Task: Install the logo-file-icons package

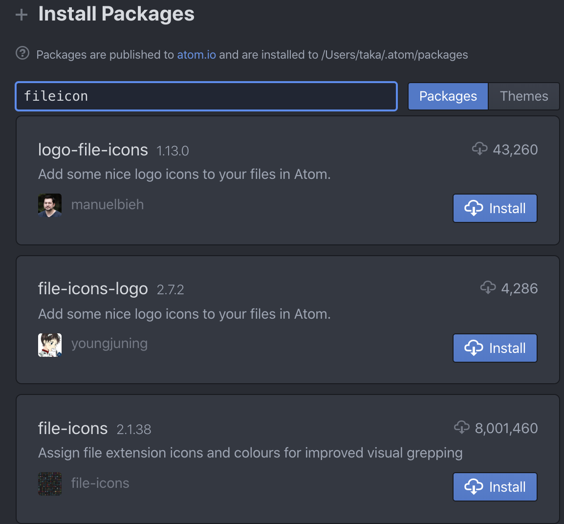Action: (495, 208)
